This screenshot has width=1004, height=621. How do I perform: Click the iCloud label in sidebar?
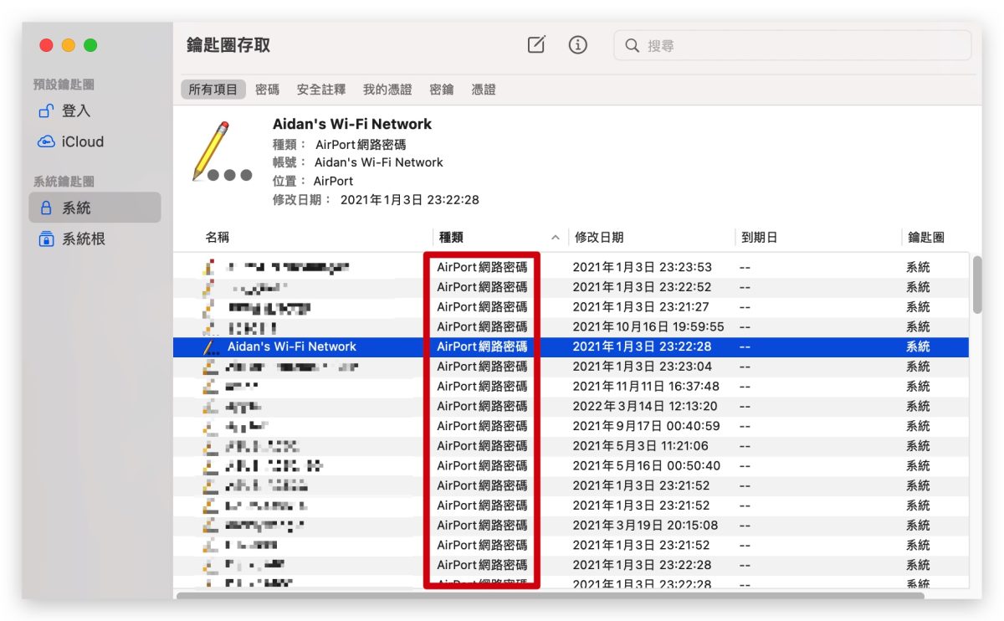point(83,142)
